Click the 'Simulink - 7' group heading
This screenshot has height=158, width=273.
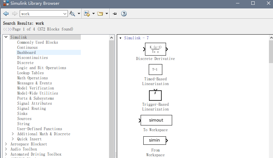[136, 38]
